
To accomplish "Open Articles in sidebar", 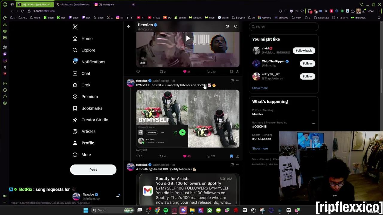I will pyautogui.click(x=84, y=131).
